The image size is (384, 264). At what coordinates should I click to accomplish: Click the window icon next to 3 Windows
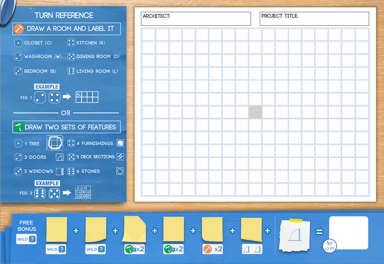click(60, 171)
